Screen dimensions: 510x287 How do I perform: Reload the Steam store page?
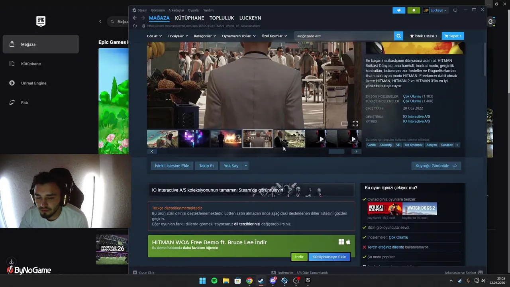(x=135, y=26)
